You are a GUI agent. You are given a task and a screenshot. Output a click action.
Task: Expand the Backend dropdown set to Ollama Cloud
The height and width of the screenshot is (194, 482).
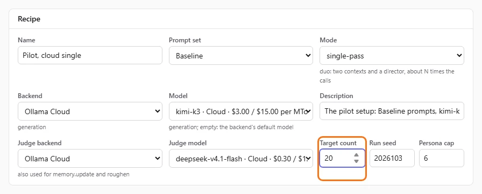pos(90,111)
